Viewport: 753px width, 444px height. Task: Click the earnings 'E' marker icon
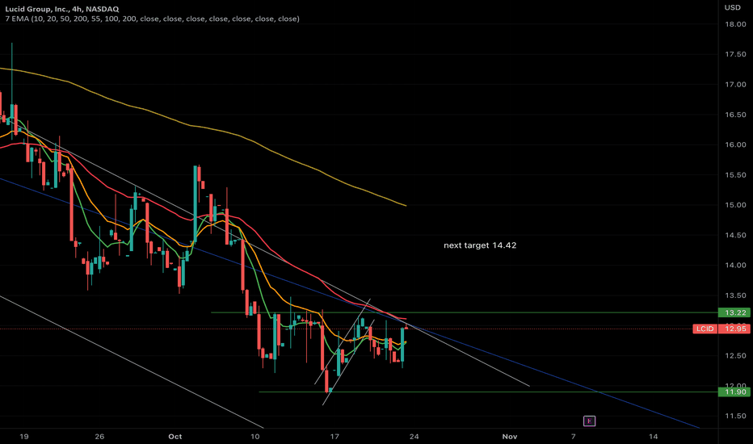click(589, 421)
